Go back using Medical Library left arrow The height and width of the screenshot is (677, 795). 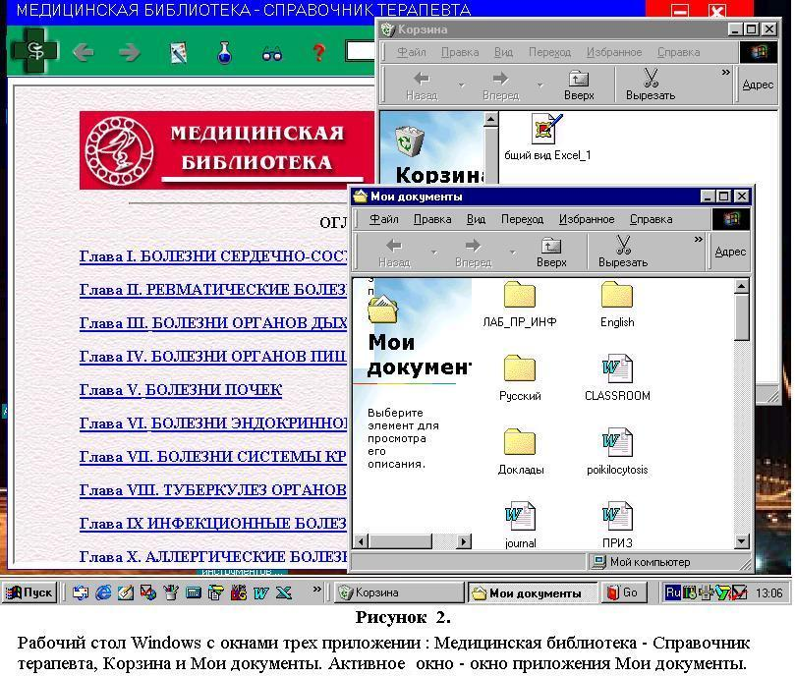[83, 52]
